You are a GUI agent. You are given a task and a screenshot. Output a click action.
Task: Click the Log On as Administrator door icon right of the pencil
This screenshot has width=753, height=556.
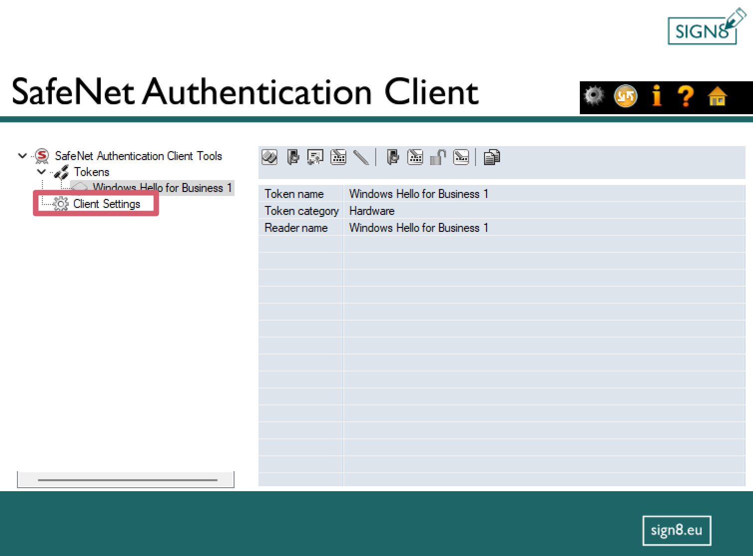point(393,157)
